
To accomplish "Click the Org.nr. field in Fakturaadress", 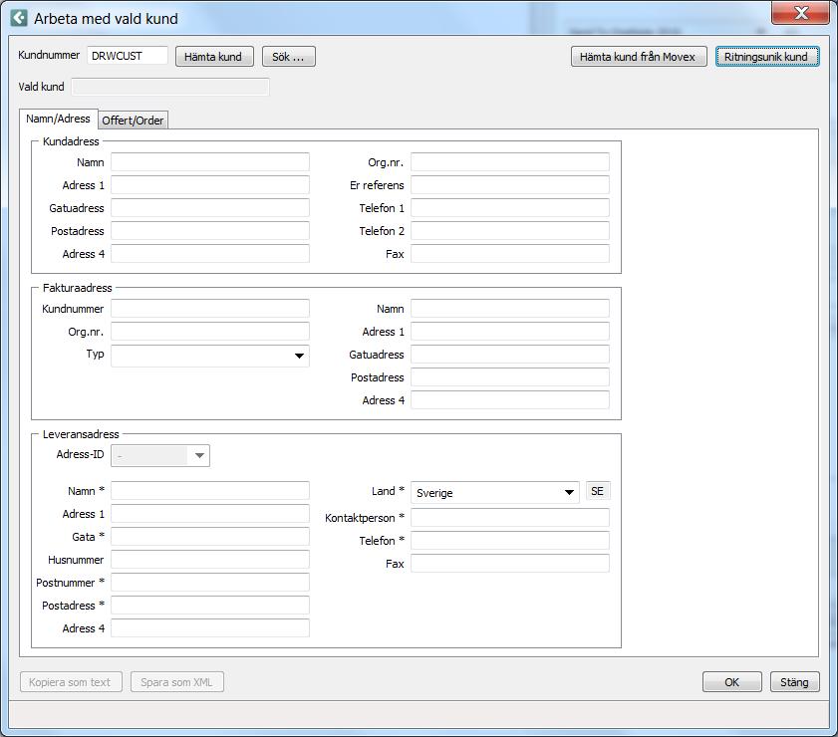I will pyautogui.click(x=210, y=332).
